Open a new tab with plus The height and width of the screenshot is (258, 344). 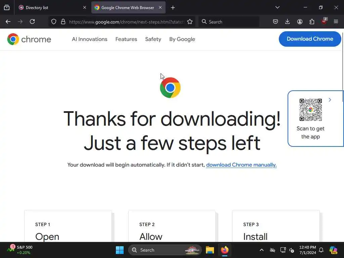pyautogui.click(x=173, y=8)
